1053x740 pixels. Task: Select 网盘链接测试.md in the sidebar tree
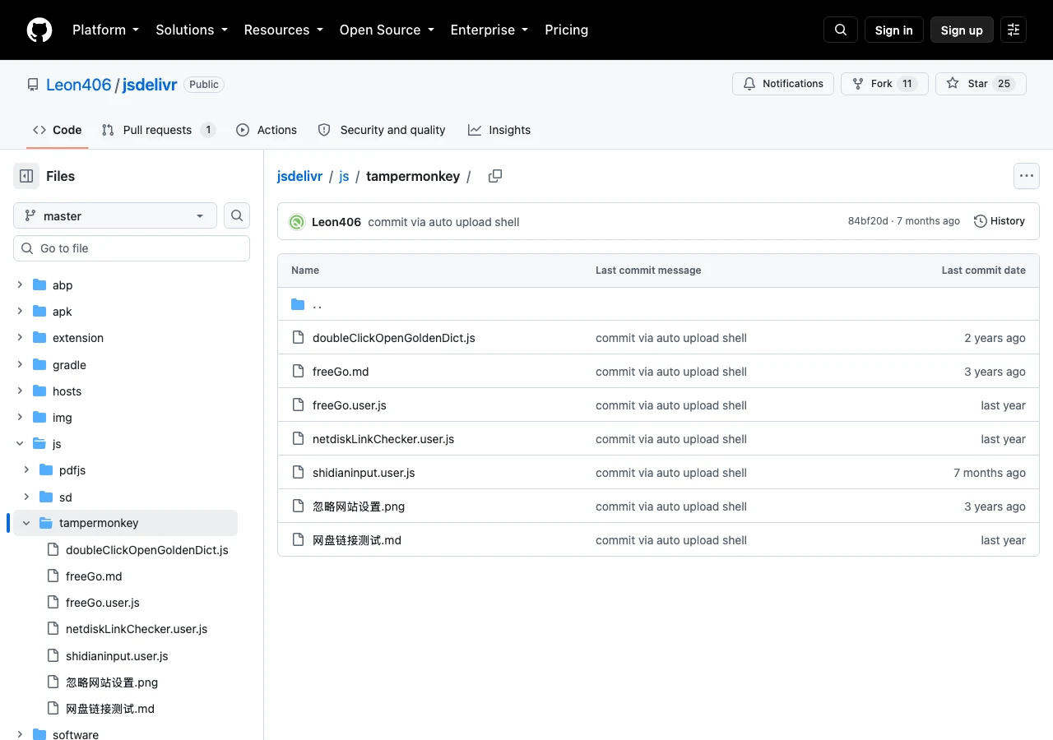[110, 709]
